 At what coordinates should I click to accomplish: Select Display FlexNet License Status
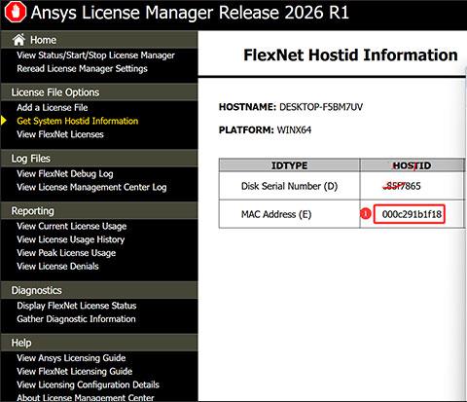coord(77,306)
